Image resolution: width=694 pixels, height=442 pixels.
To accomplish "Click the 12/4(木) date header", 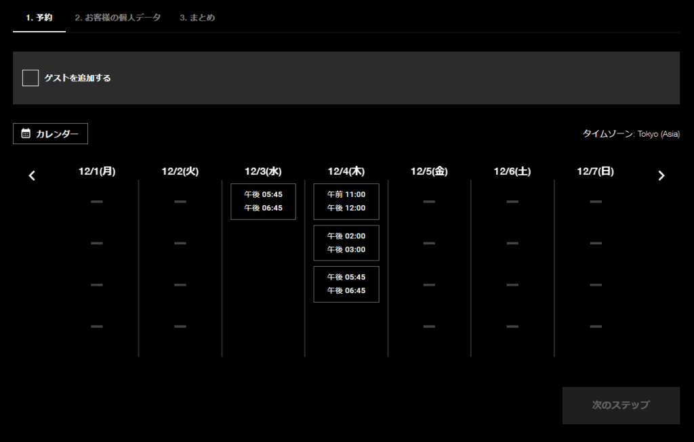I will (x=346, y=171).
